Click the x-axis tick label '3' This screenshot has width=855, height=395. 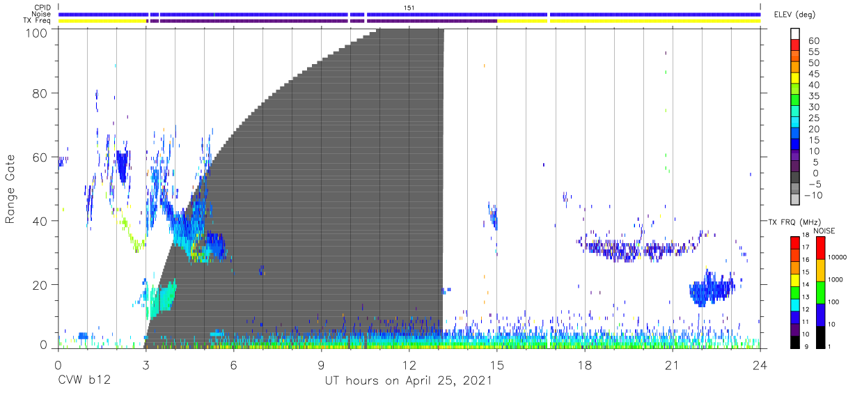145,366
